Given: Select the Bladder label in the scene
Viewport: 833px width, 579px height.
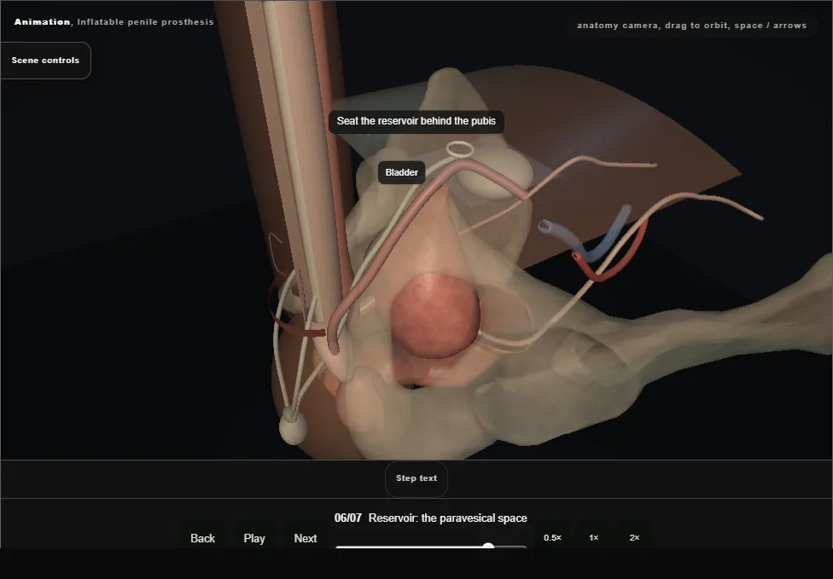Looking at the screenshot, I should pos(402,172).
